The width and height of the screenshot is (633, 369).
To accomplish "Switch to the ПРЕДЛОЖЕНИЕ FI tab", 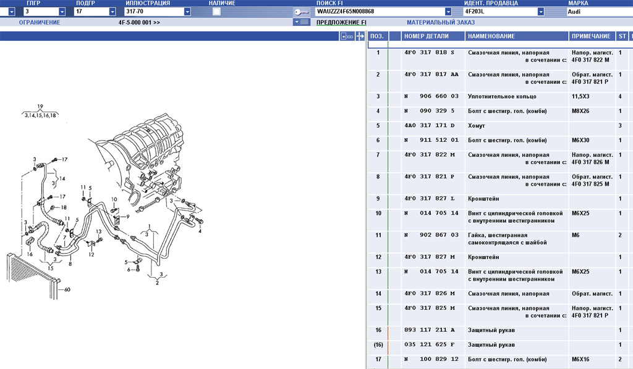I will (341, 23).
